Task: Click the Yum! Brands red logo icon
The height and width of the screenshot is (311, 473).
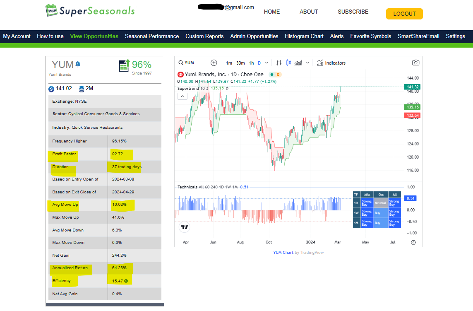Action: click(180, 75)
